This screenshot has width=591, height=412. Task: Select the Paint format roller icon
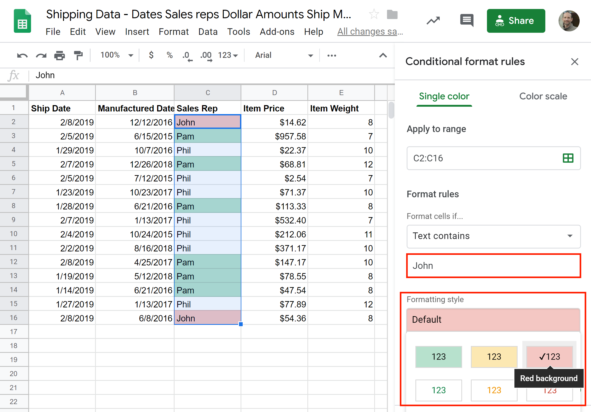[78, 56]
